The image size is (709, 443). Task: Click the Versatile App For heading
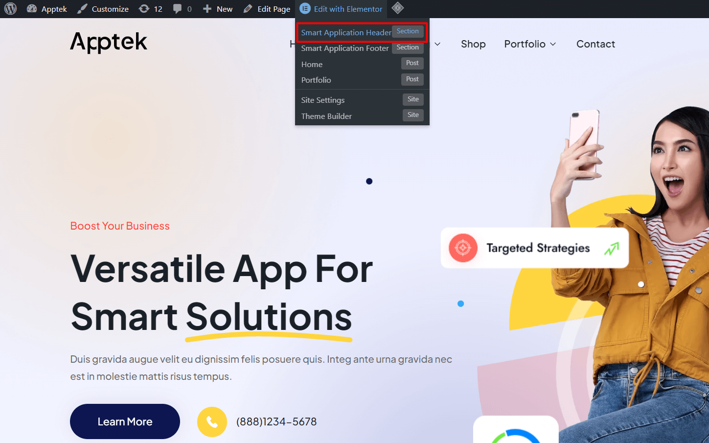click(222, 269)
